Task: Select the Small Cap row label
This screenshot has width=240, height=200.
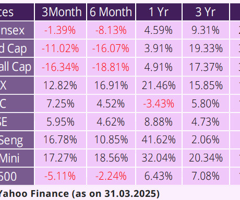Action: 17,67
